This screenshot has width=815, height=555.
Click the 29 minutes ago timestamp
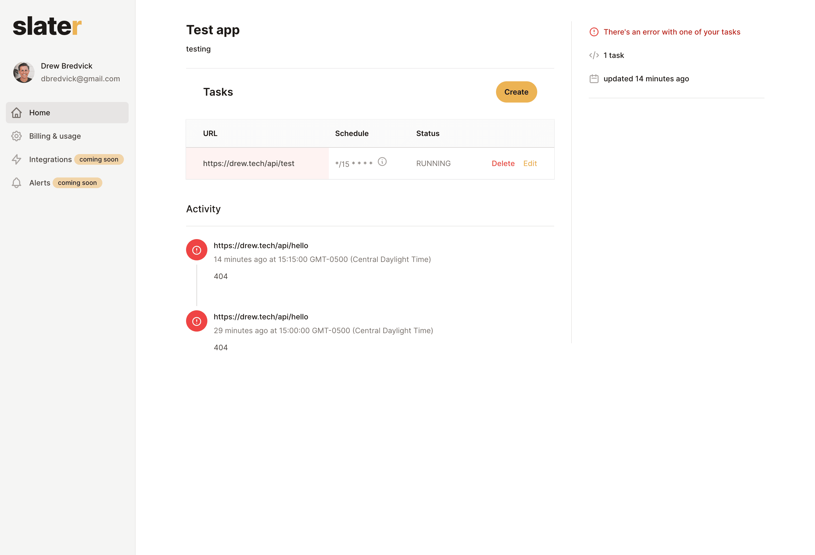[323, 331]
